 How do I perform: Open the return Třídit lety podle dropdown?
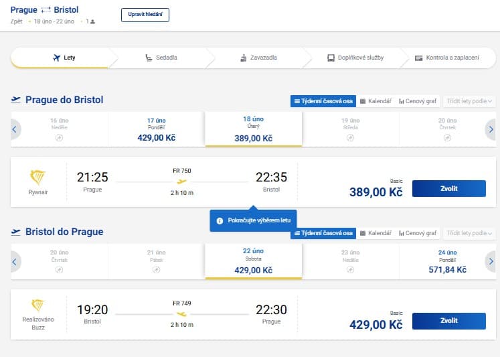click(469, 233)
